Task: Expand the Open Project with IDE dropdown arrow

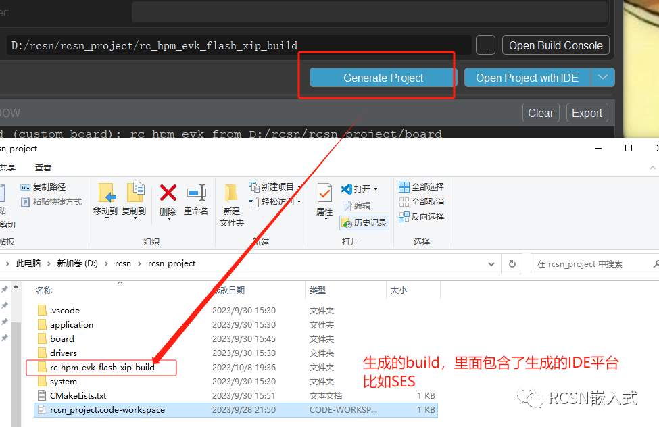Action: click(603, 78)
